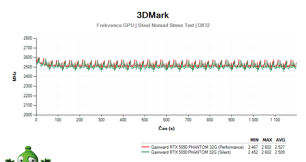Click the 500 x-axis tick label
Screen dimensions: 306x162
[x=145, y=120]
